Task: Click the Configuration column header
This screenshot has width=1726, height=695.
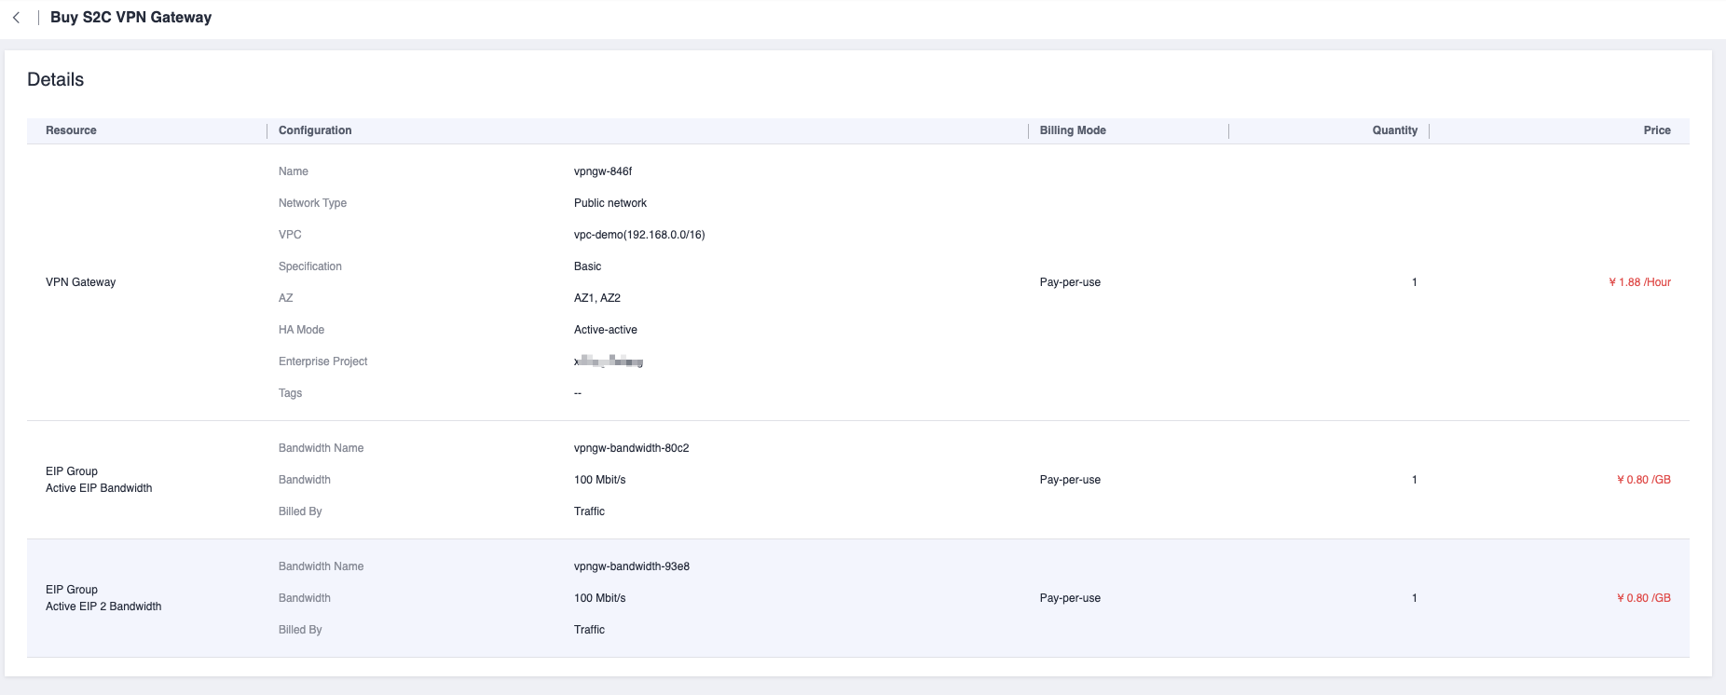Action: pyautogui.click(x=315, y=130)
